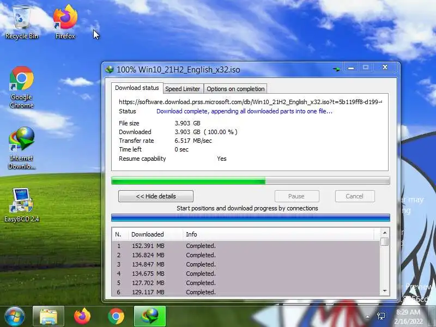
Task: Select the Internet Download Manager desktop icon
Action: (x=21, y=147)
